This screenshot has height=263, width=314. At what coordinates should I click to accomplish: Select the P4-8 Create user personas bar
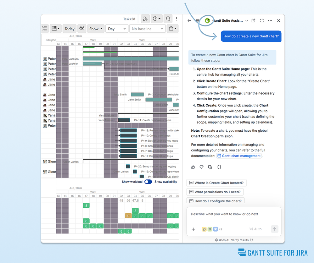click(x=129, y=146)
